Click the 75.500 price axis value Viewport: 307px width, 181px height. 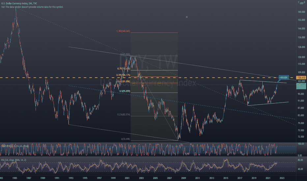[x=301, y=130]
